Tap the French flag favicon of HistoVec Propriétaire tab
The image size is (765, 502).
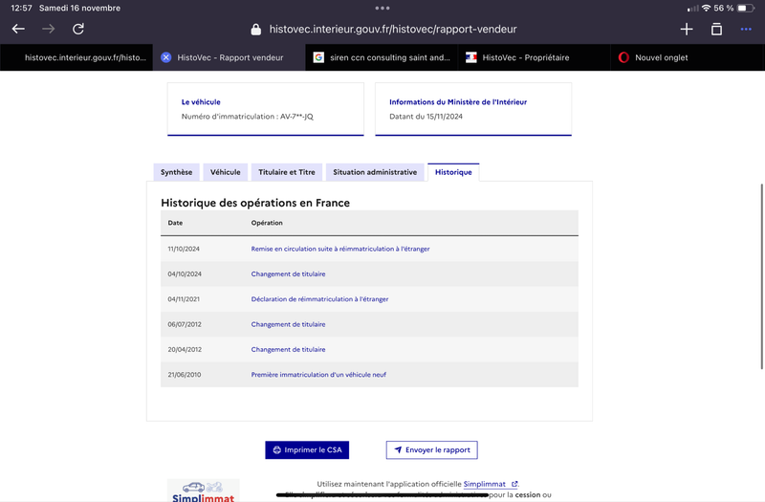pos(471,57)
